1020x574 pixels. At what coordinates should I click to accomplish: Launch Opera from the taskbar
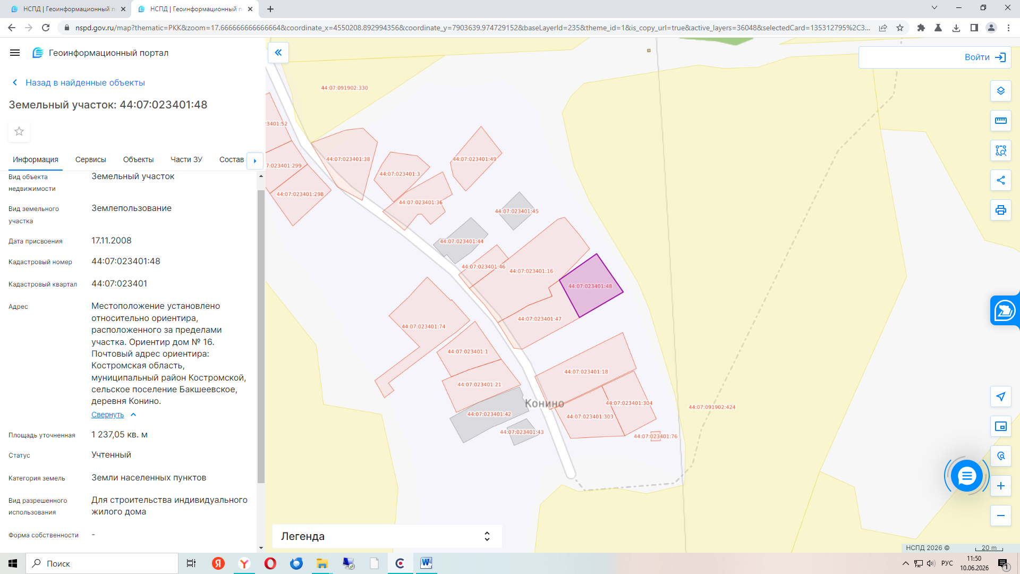click(x=270, y=563)
